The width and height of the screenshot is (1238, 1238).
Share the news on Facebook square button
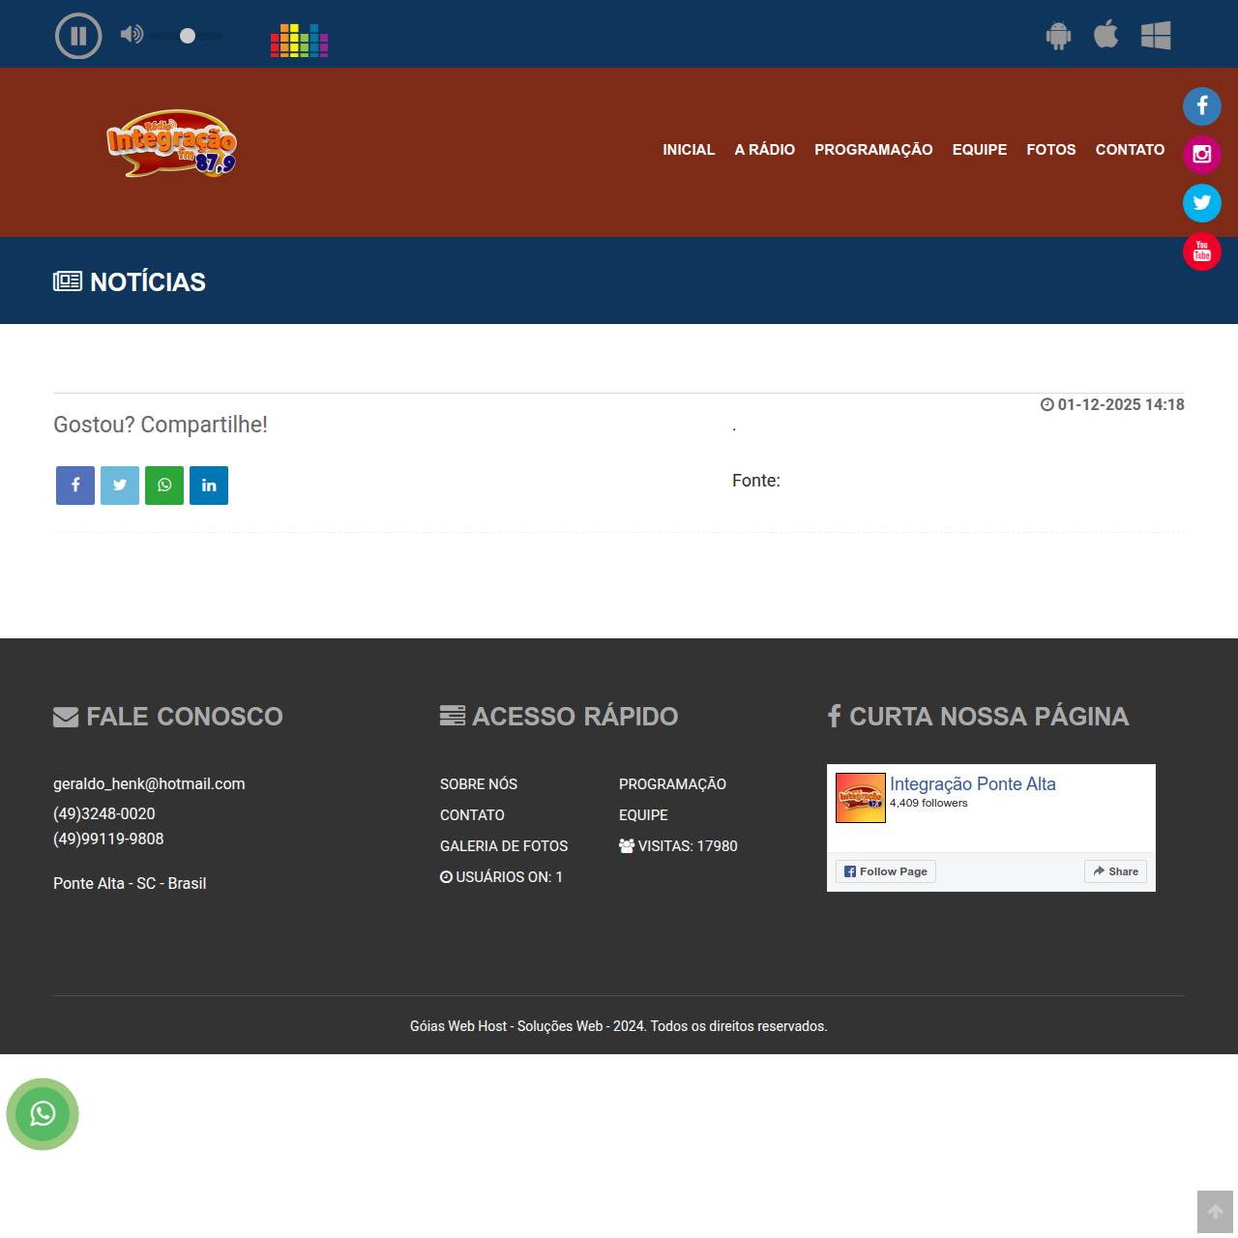[x=75, y=486]
